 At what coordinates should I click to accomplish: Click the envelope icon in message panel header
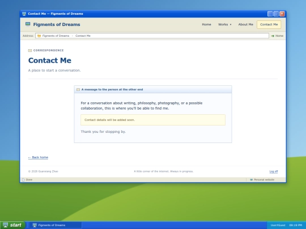coord(78,89)
